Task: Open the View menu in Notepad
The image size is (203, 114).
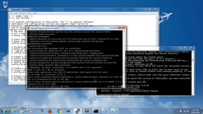Action: [x=29, y=13]
